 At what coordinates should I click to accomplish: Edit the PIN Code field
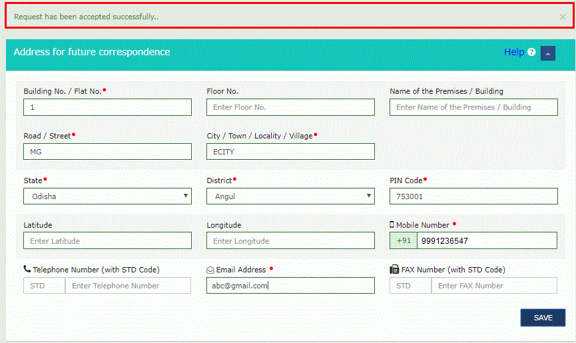(x=473, y=196)
